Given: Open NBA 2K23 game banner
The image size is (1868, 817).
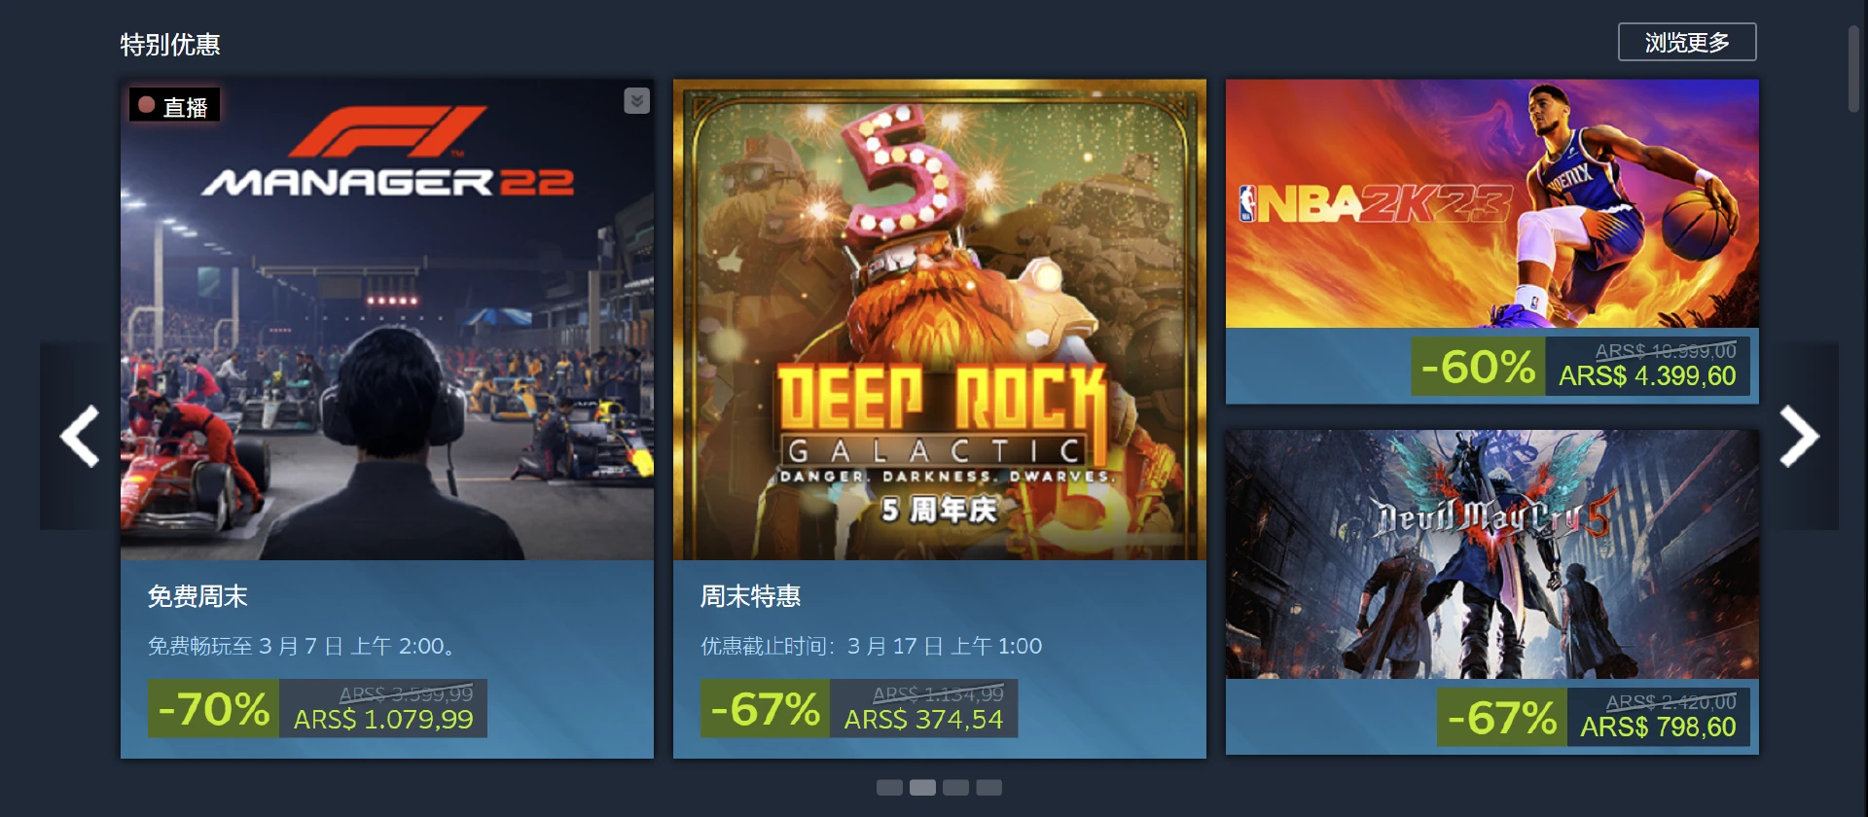Looking at the screenshot, I should pyautogui.click(x=1492, y=203).
